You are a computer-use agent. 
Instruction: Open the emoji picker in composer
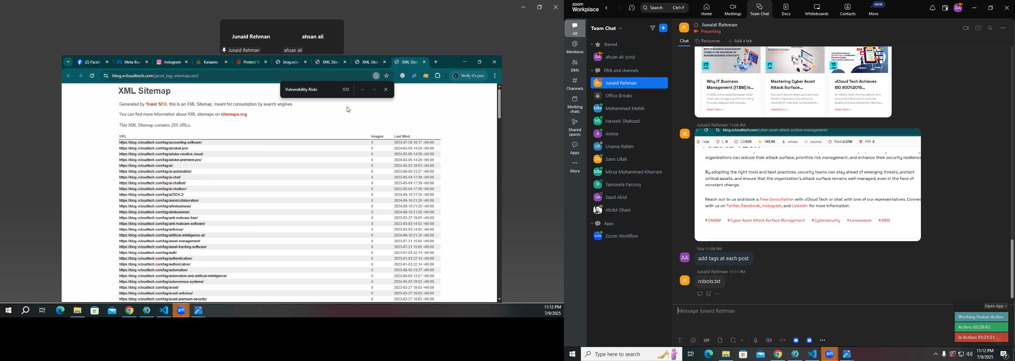coord(694,341)
